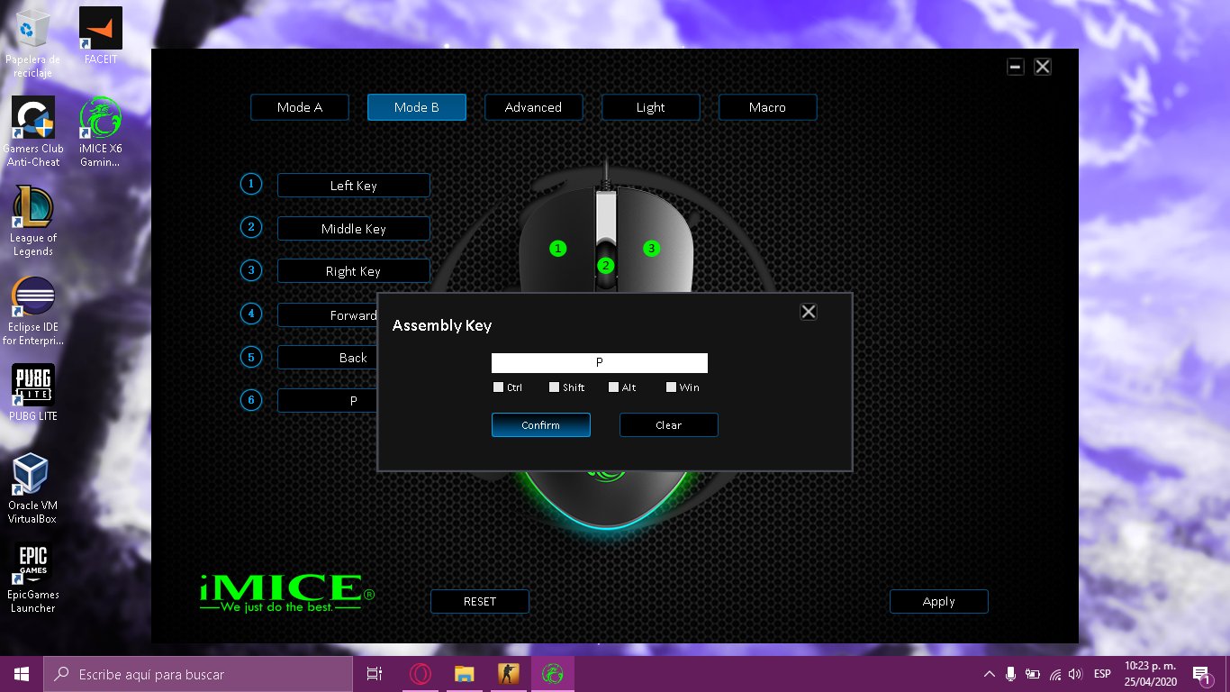
Task: Click the Right Key assignment button
Action: coord(354,271)
